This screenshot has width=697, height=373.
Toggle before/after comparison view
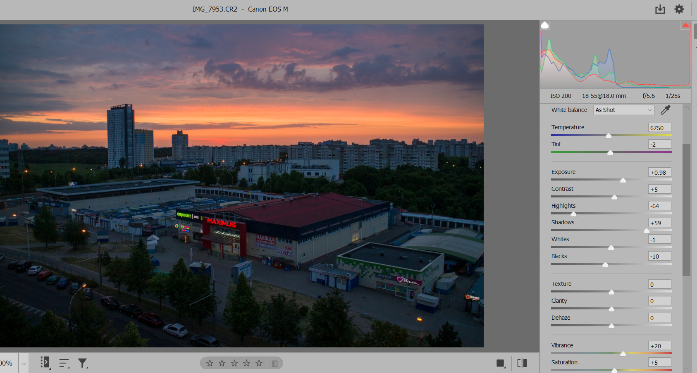click(522, 363)
